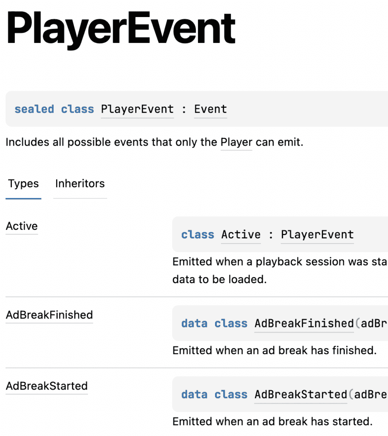Click the PlayerEvent page heading
Screen dimensions: 388x436
(x=121, y=29)
